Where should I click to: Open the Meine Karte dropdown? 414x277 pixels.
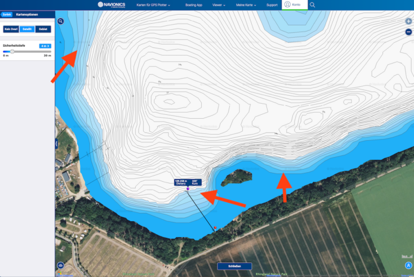[x=246, y=5]
